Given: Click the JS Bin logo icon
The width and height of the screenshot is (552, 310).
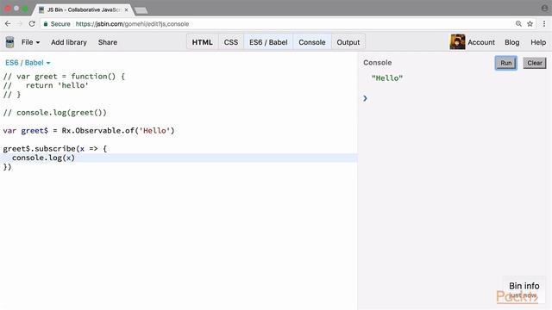Looking at the screenshot, I should click(x=9, y=42).
